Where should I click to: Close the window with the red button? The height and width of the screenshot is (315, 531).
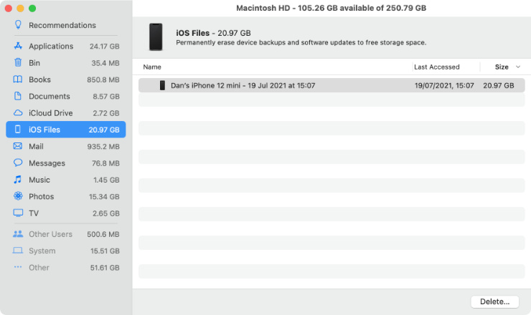[x=9, y=9]
